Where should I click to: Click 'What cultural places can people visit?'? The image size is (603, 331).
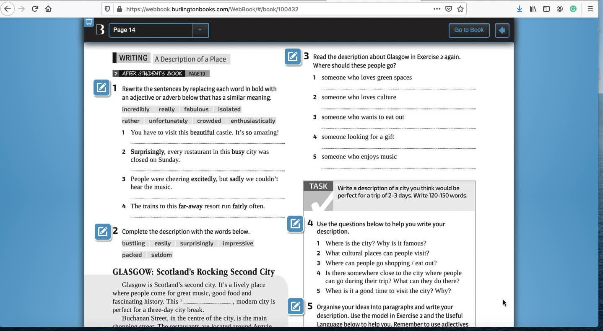pyautogui.click(x=377, y=253)
